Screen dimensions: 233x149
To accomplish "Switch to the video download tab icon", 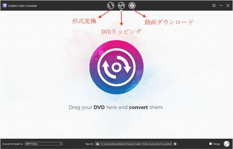I will click(x=132, y=5).
